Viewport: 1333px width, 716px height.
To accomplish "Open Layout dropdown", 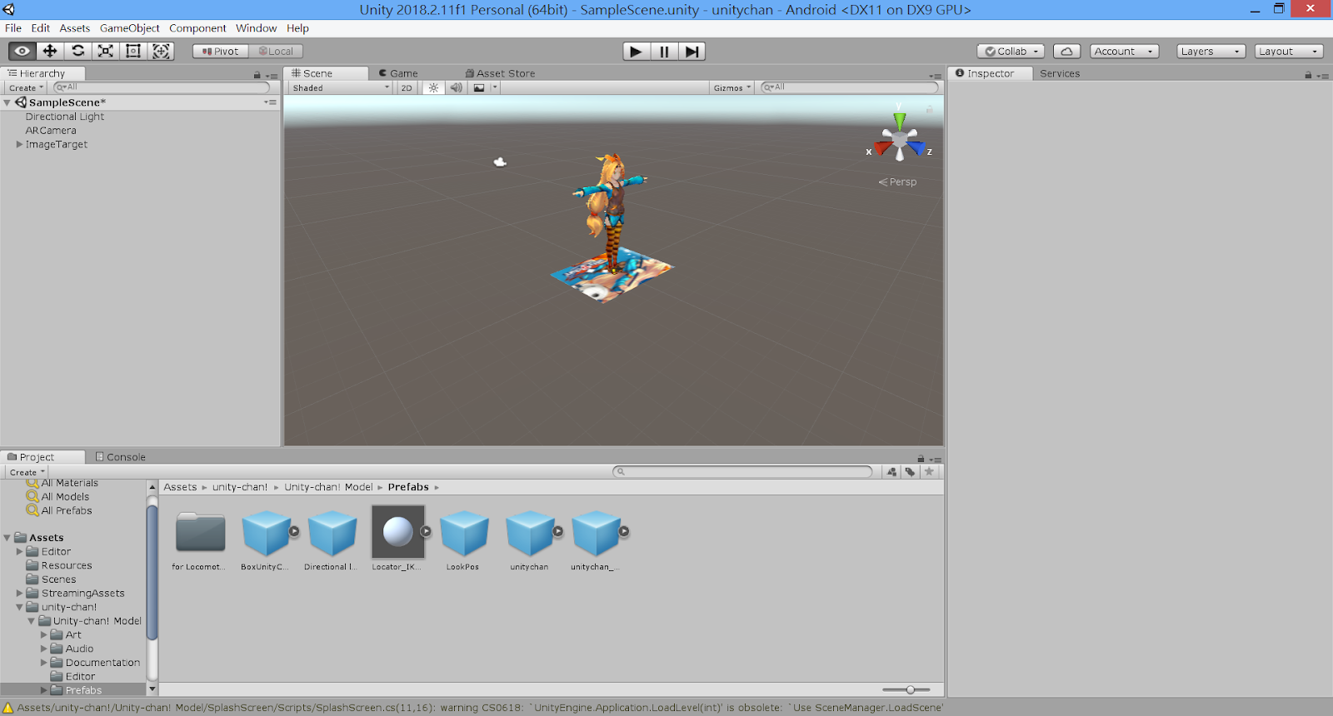I will 1289,51.
